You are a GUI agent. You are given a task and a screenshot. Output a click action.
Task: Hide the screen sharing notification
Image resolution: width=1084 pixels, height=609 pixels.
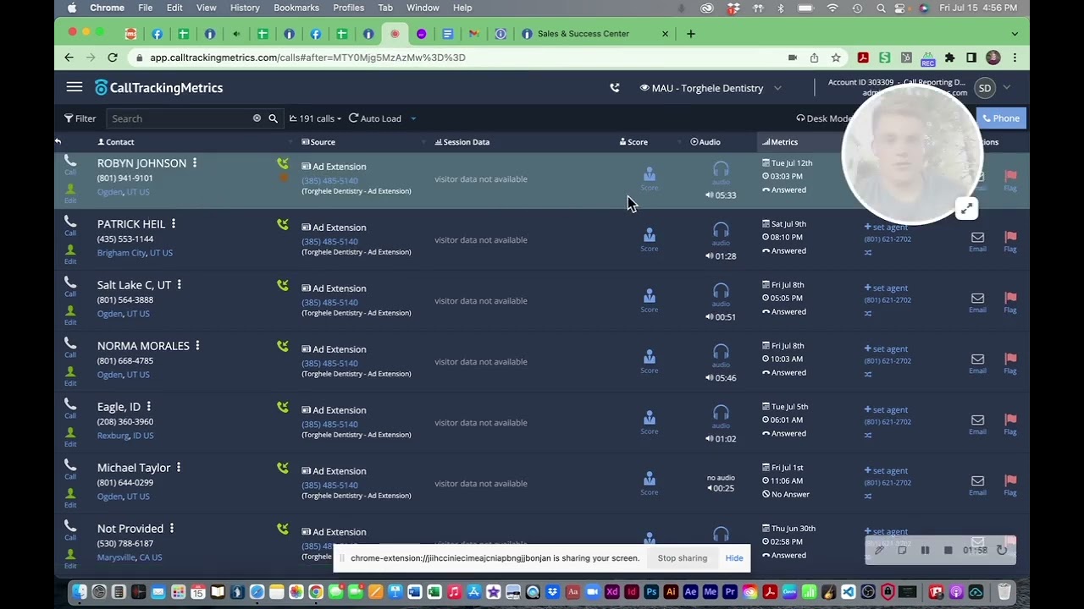pyautogui.click(x=734, y=558)
